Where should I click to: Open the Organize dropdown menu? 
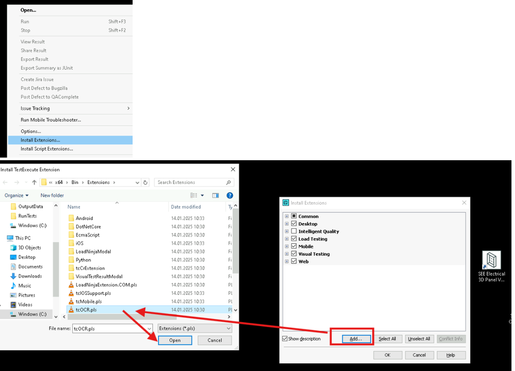point(17,195)
